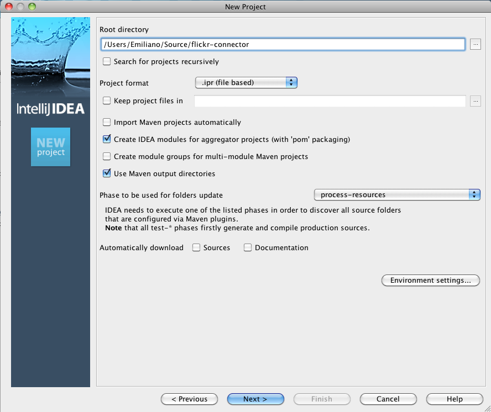Enable Create module groups for multi-module projects
This screenshot has height=412, width=491.
(x=107, y=157)
